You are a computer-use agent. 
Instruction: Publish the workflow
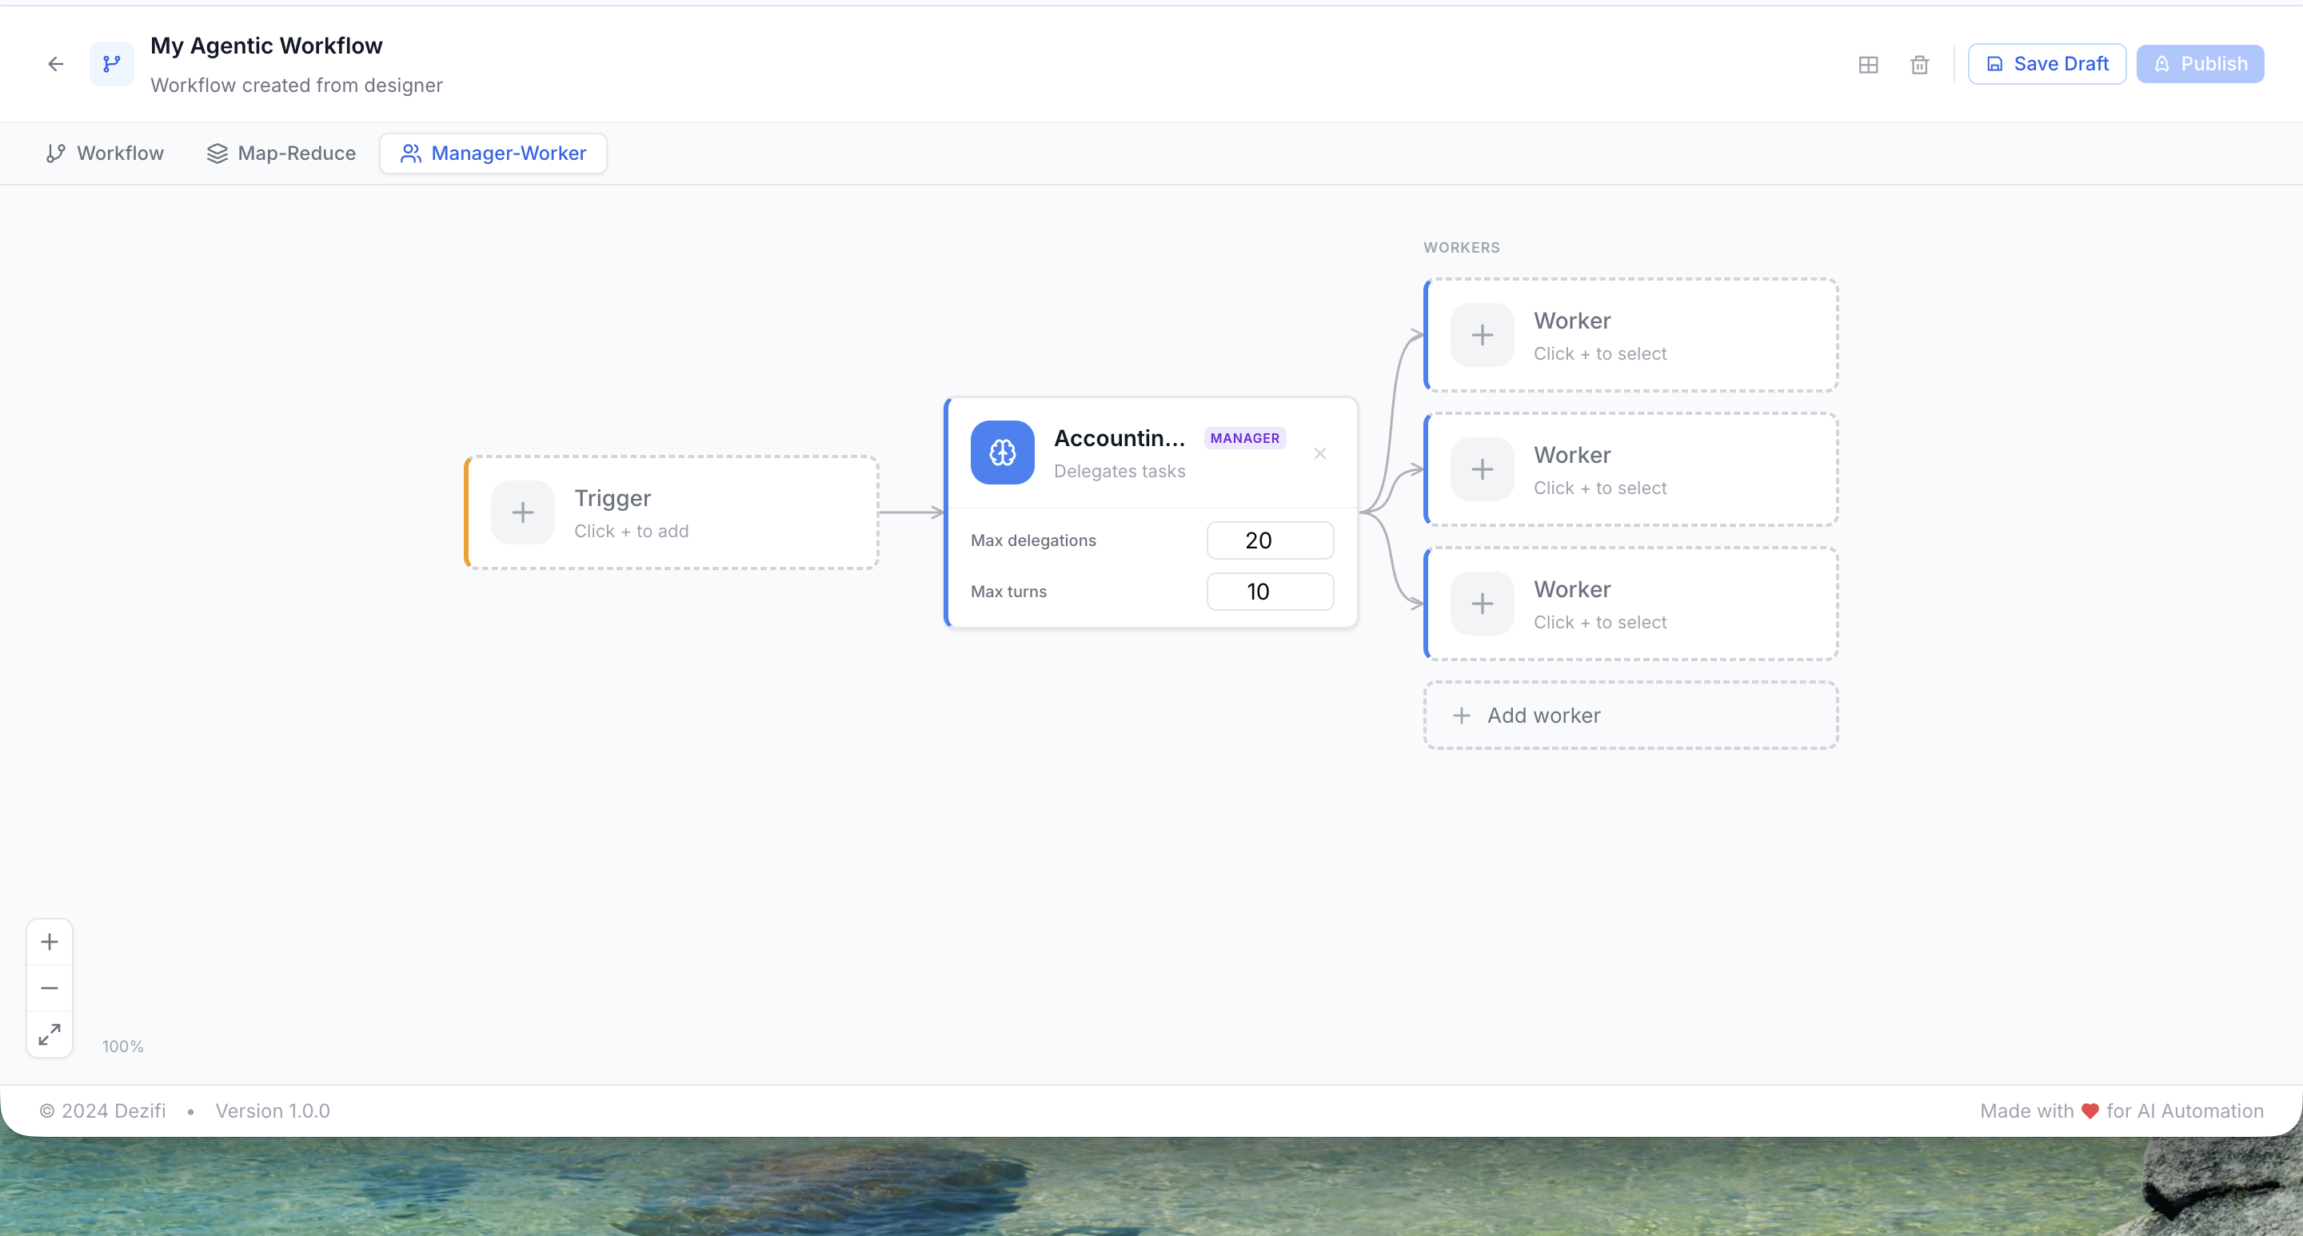(2200, 64)
